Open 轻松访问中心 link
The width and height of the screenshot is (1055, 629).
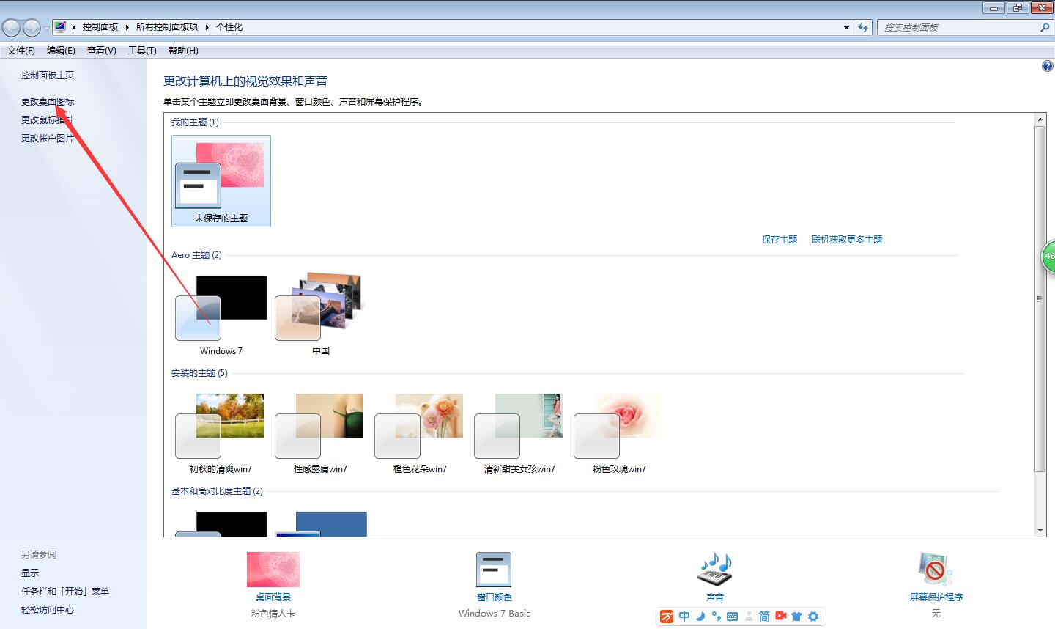[x=48, y=610]
